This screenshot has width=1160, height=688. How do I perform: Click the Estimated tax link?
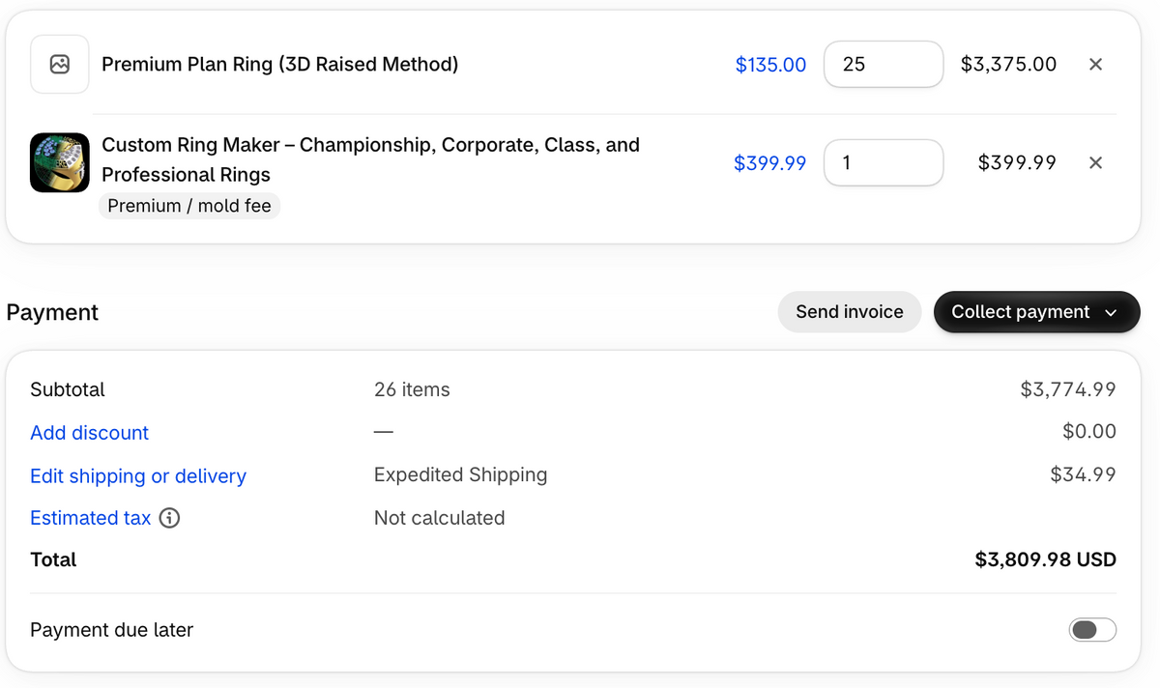coord(91,518)
